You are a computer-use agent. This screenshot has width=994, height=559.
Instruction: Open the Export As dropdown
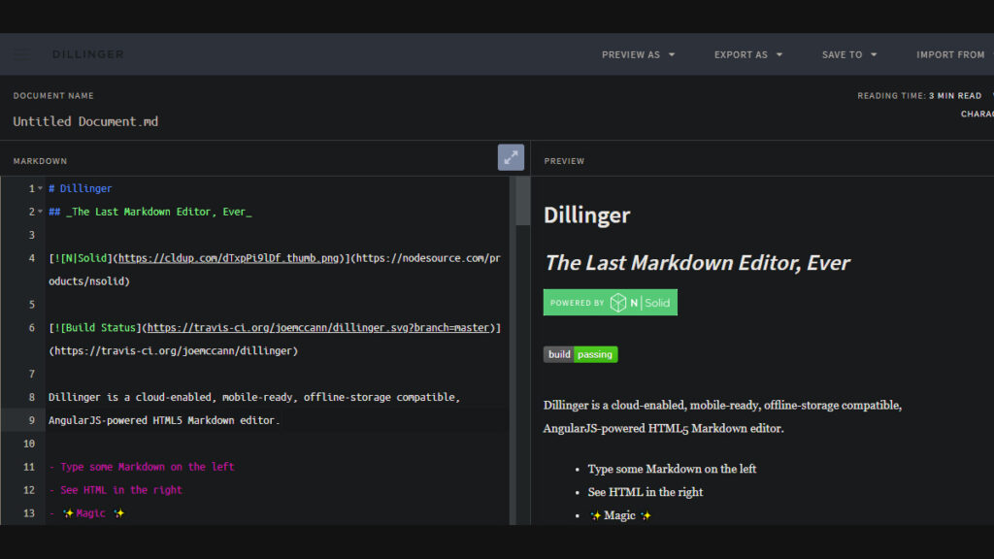tap(748, 55)
